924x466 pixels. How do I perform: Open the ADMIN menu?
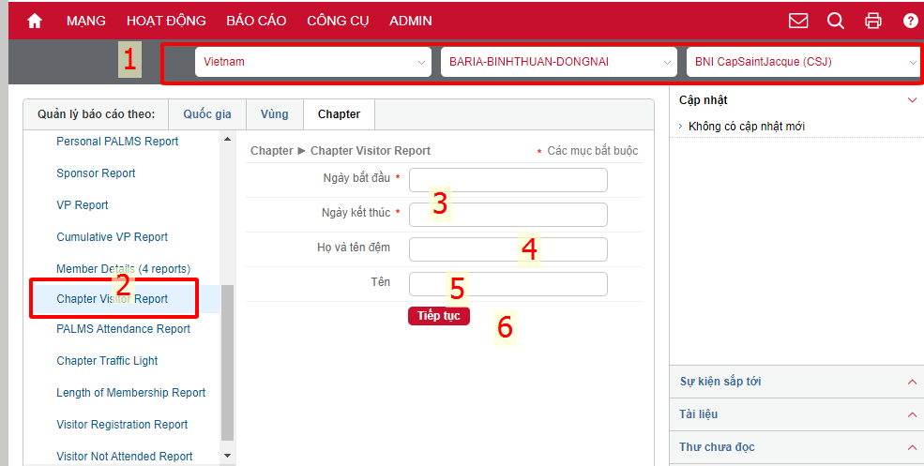click(411, 21)
